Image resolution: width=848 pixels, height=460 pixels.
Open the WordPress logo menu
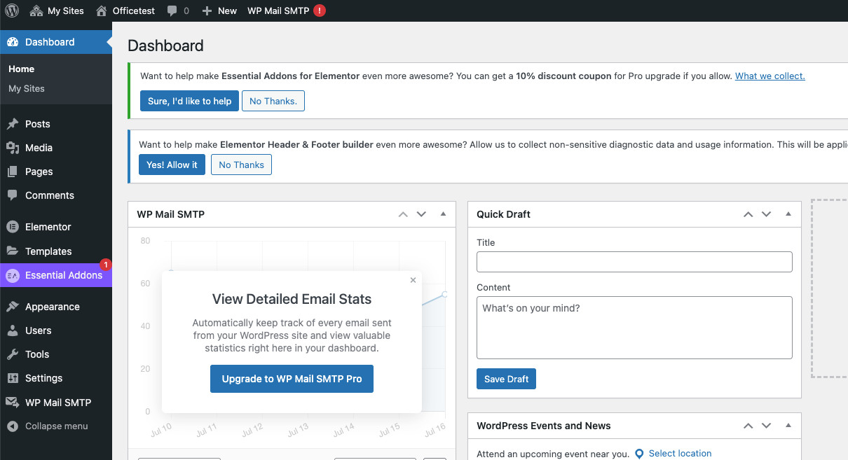(x=12, y=11)
